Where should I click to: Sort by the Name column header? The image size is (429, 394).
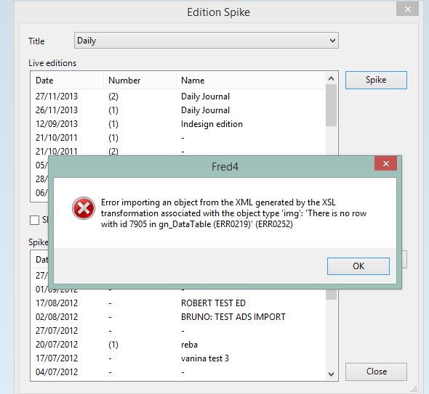[250, 81]
